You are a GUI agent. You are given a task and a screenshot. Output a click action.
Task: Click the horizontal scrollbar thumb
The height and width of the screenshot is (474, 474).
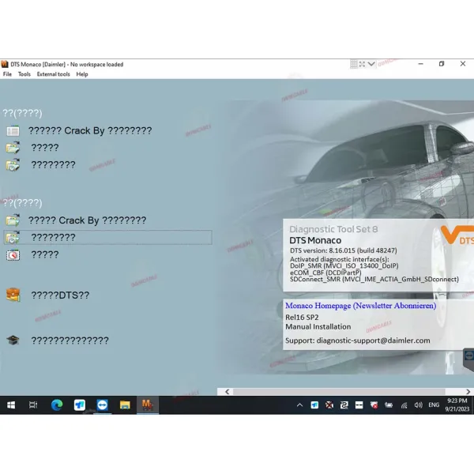pyautogui.click(x=339, y=392)
